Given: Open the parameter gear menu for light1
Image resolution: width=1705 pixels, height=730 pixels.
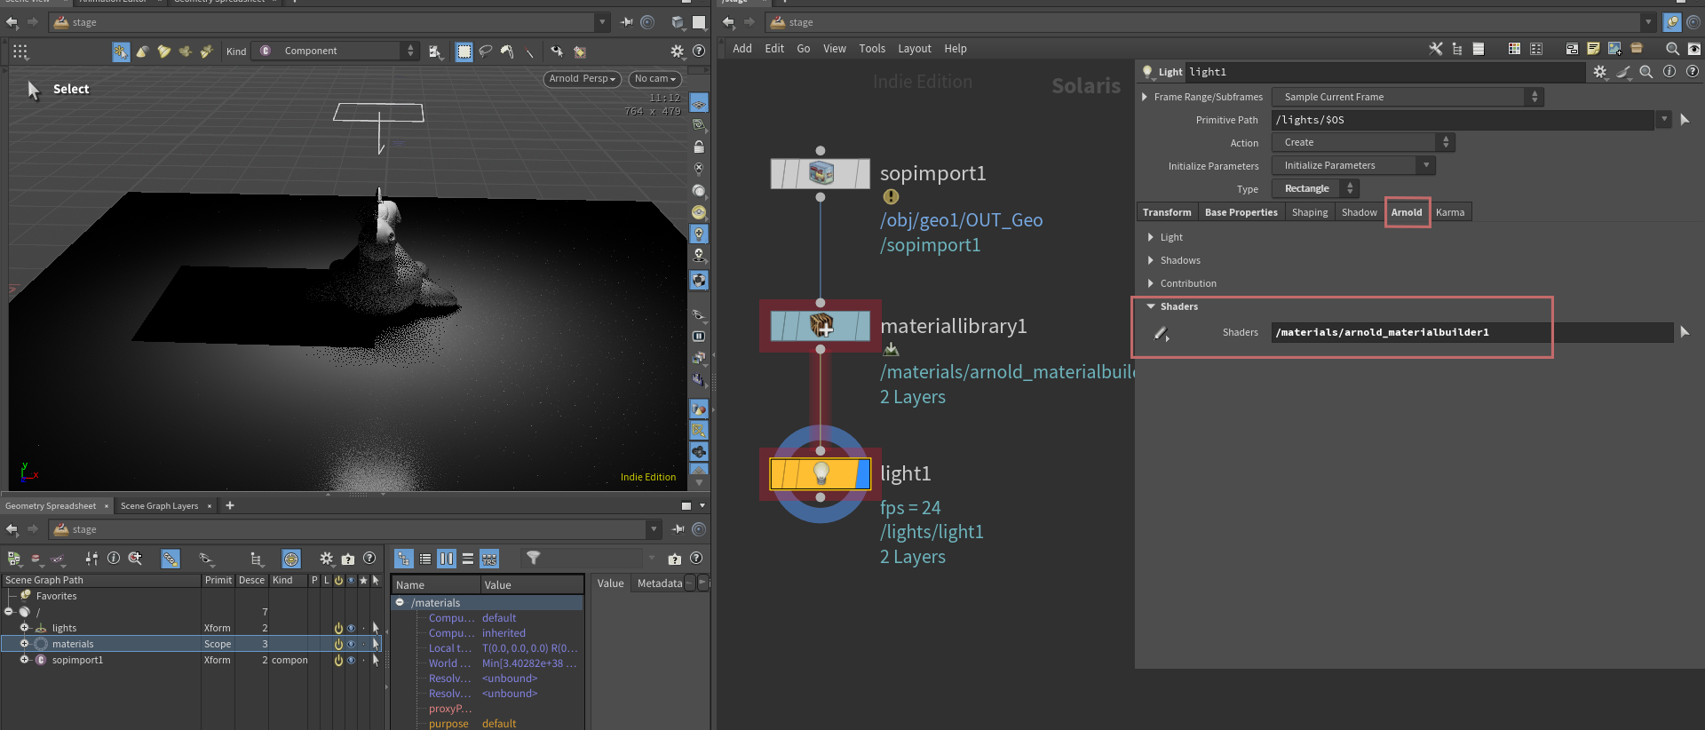Looking at the screenshot, I should pyautogui.click(x=1599, y=72).
